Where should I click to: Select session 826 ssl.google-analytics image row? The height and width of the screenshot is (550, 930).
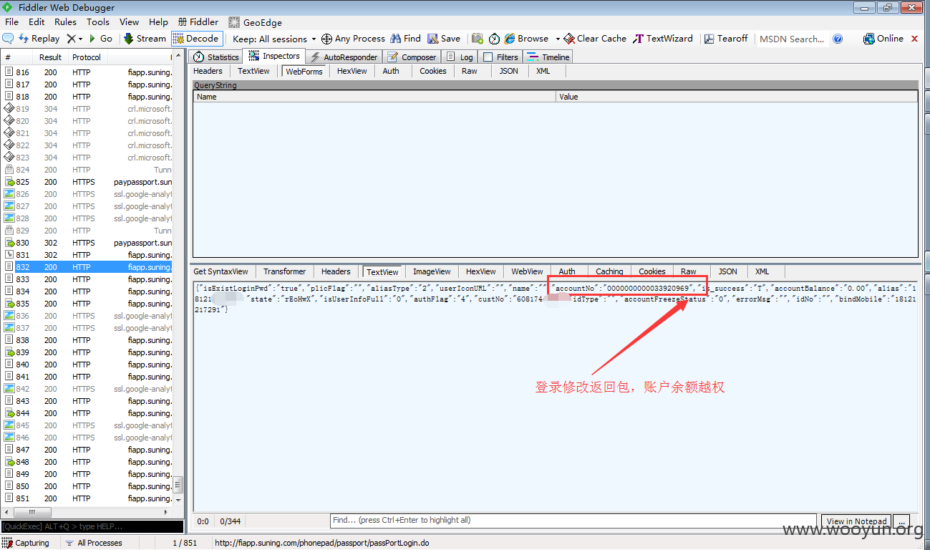(x=87, y=194)
